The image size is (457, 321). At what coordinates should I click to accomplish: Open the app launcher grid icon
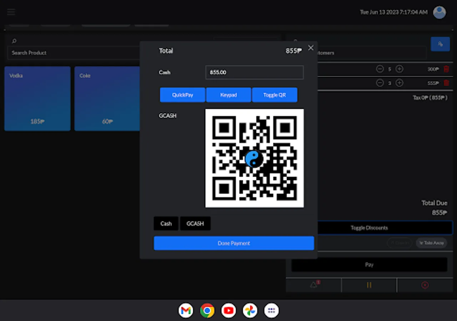click(x=271, y=311)
